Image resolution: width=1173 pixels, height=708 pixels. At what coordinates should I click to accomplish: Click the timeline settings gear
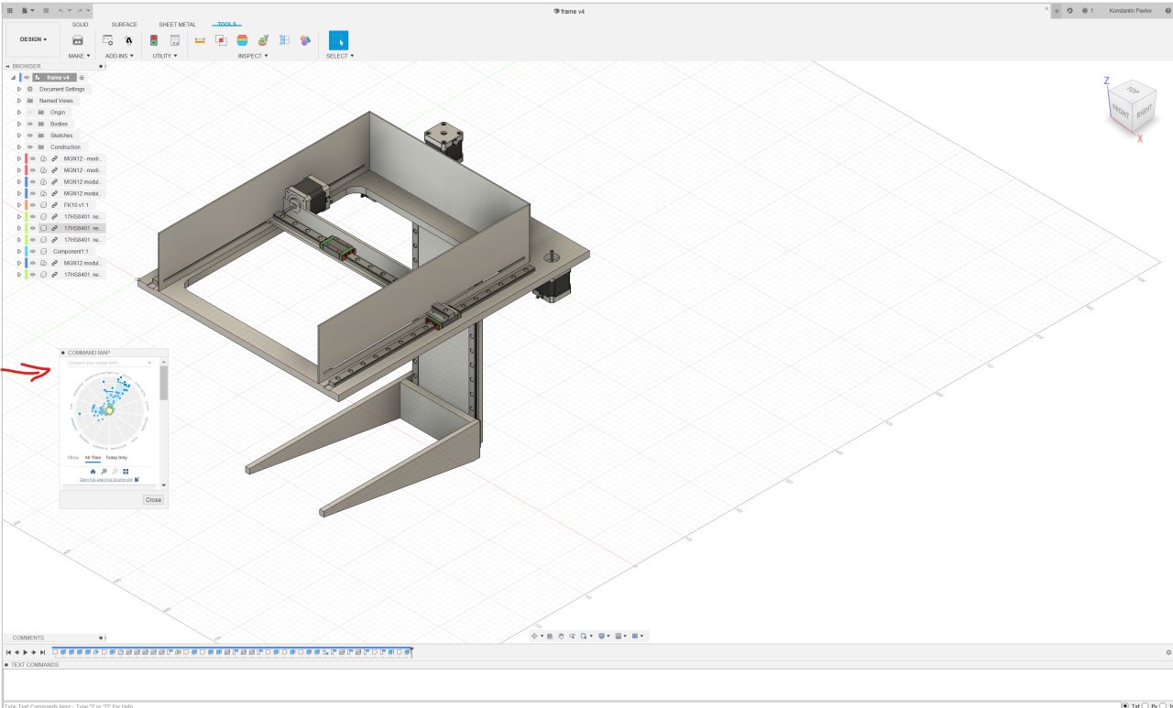click(x=1168, y=652)
